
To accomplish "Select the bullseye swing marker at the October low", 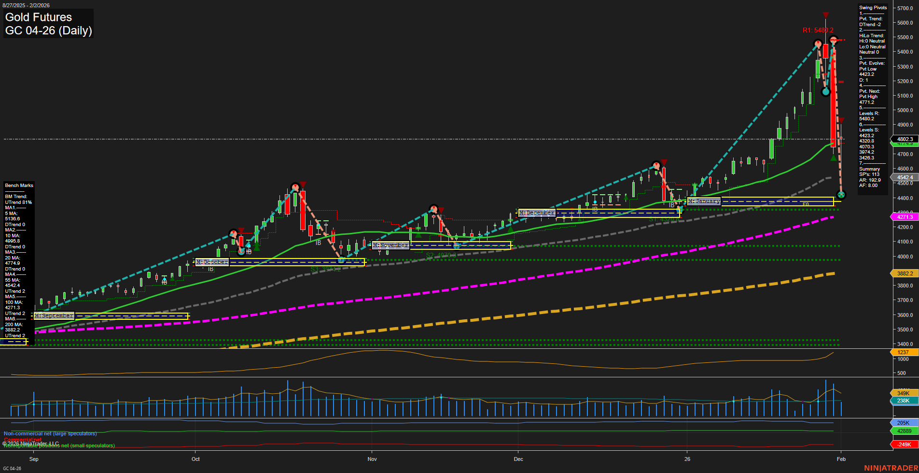I will [x=241, y=252].
